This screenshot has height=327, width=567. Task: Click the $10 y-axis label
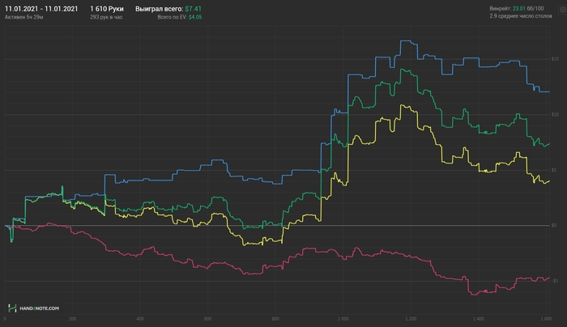tap(555, 115)
